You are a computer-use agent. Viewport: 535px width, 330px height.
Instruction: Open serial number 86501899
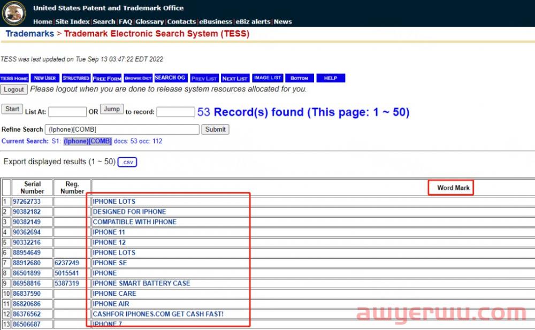pyautogui.click(x=27, y=273)
